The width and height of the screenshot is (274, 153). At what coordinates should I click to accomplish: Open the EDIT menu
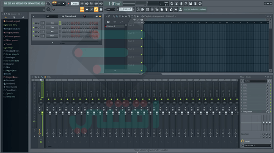pyautogui.click(x=9, y=4)
